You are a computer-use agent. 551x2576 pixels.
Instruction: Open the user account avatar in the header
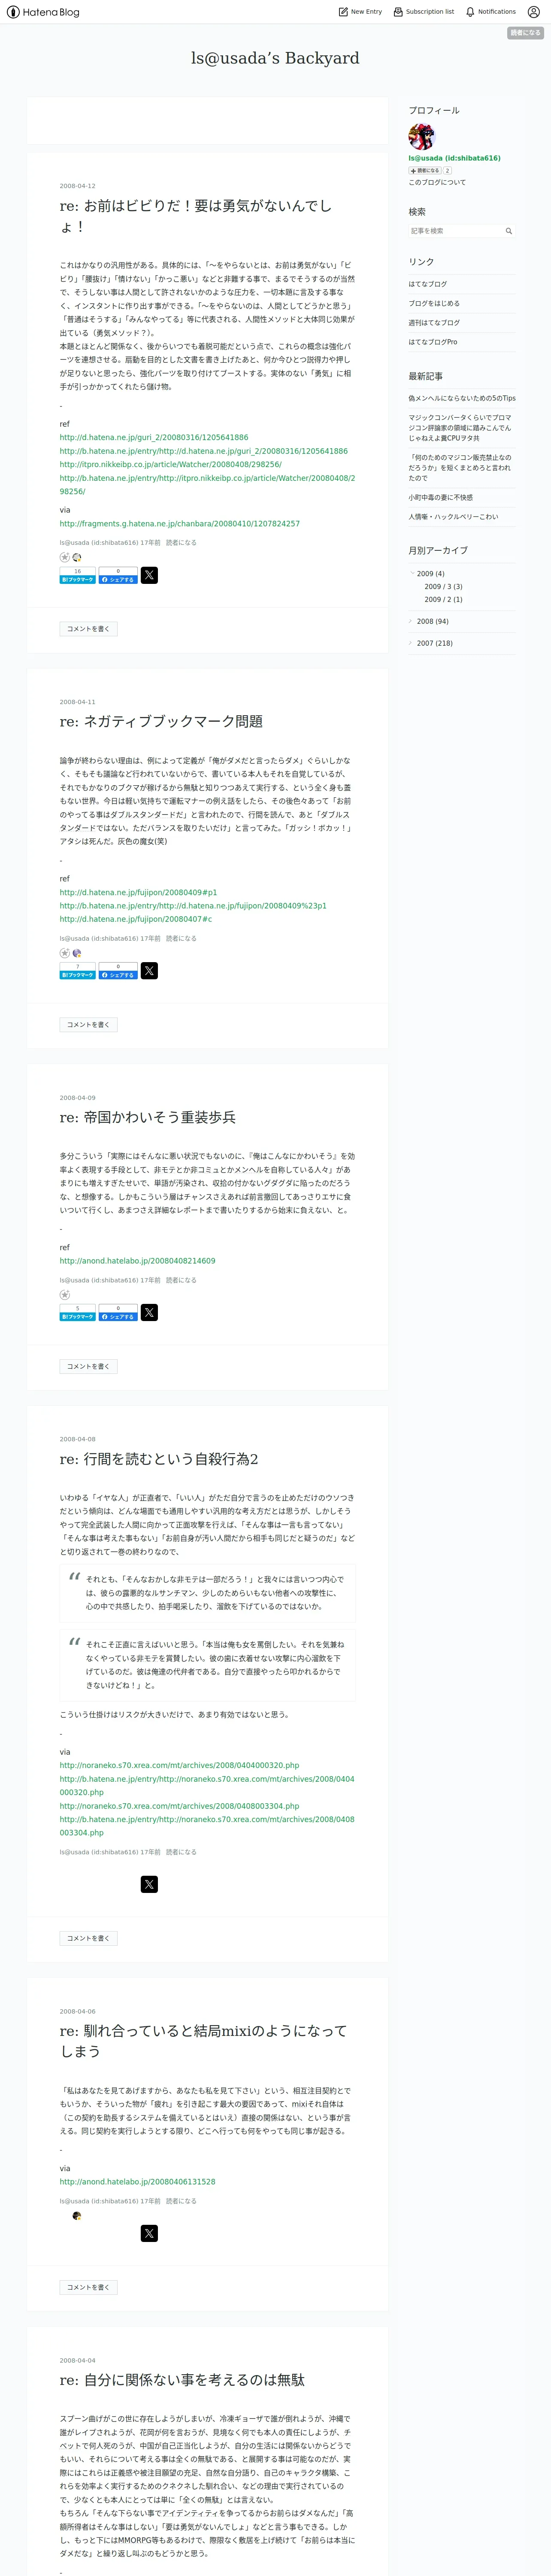coord(533,12)
